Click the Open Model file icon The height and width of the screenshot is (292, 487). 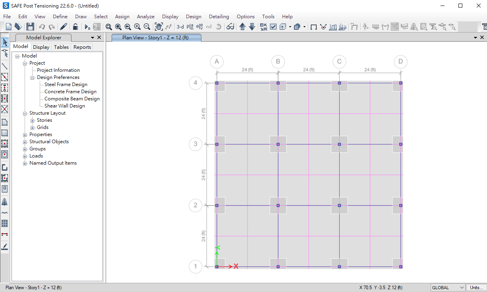tap(18, 27)
